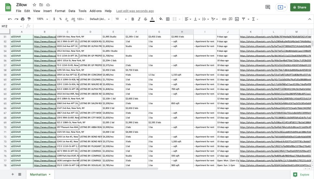Viewport: 314px width, 179px height.
Task: Toggle strikethrough formatting
Action: point(145,19)
